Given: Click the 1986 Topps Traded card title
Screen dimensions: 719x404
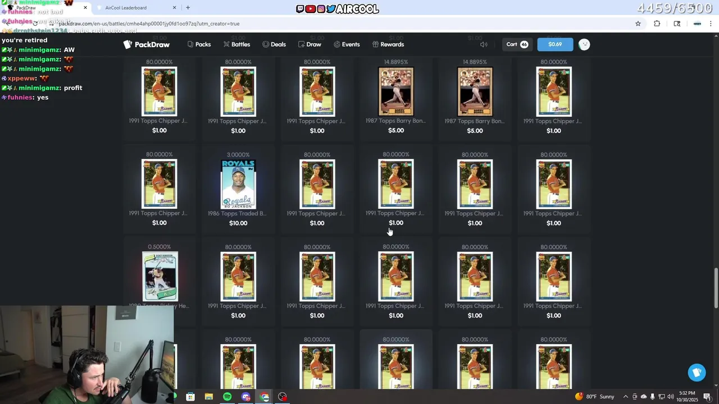Looking at the screenshot, I should point(238,213).
